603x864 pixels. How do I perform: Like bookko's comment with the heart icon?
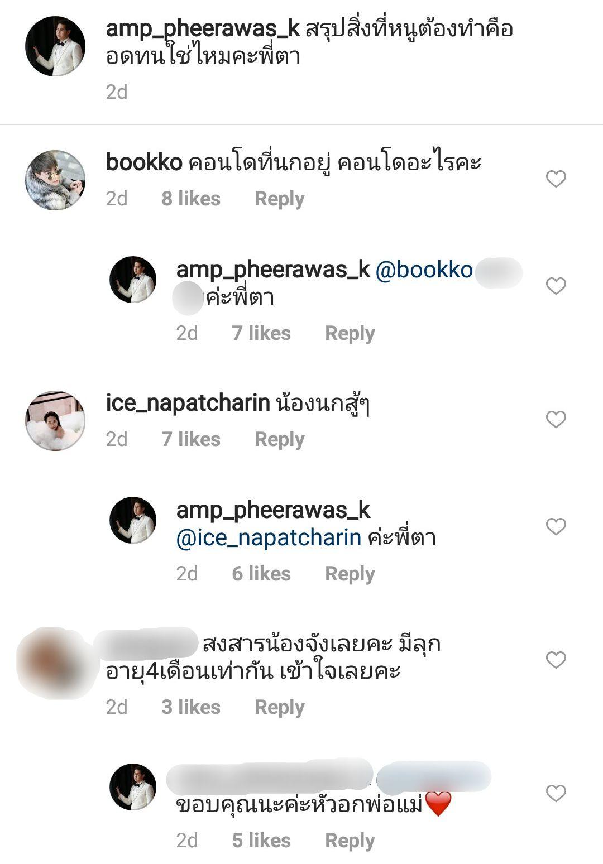[x=556, y=179]
